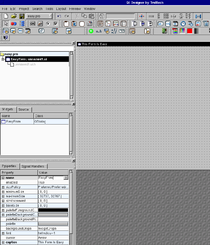Expand the sizePolicy property
The width and height of the screenshot is (210, 245).
click(x=3, y=187)
